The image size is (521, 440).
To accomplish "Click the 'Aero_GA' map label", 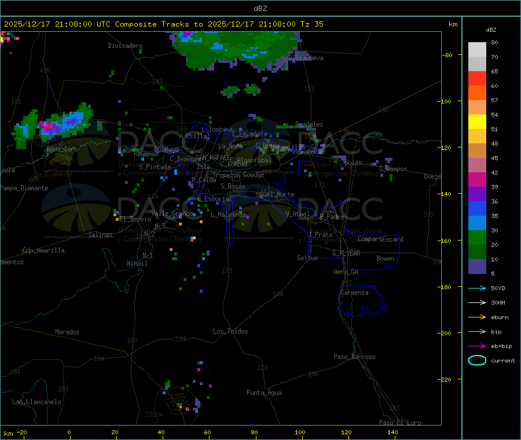I will [x=346, y=272].
